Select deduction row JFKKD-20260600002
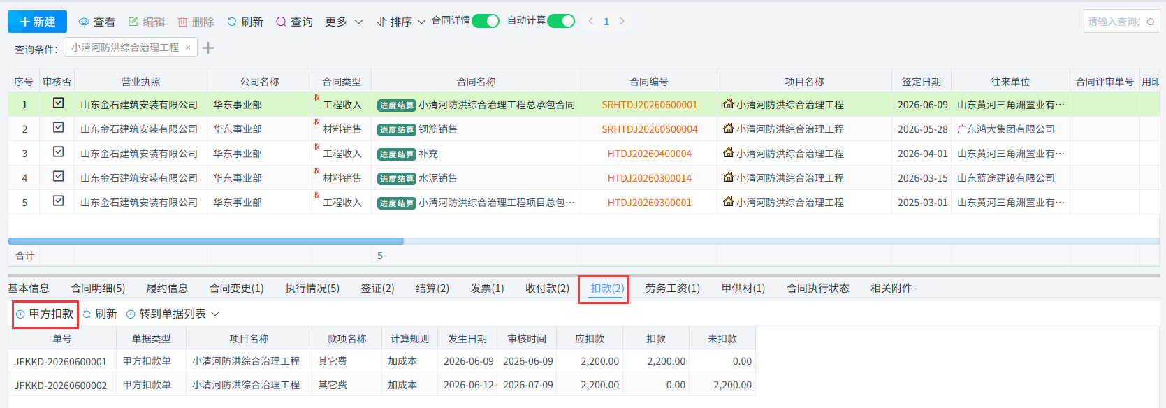This screenshot has height=408, width=1166. point(381,385)
